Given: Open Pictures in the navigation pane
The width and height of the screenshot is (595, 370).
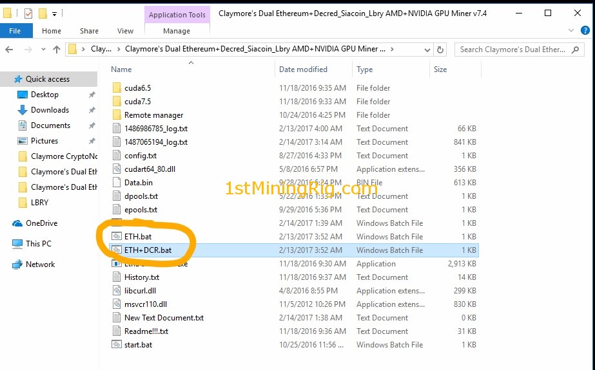Looking at the screenshot, I should pos(44,141).
